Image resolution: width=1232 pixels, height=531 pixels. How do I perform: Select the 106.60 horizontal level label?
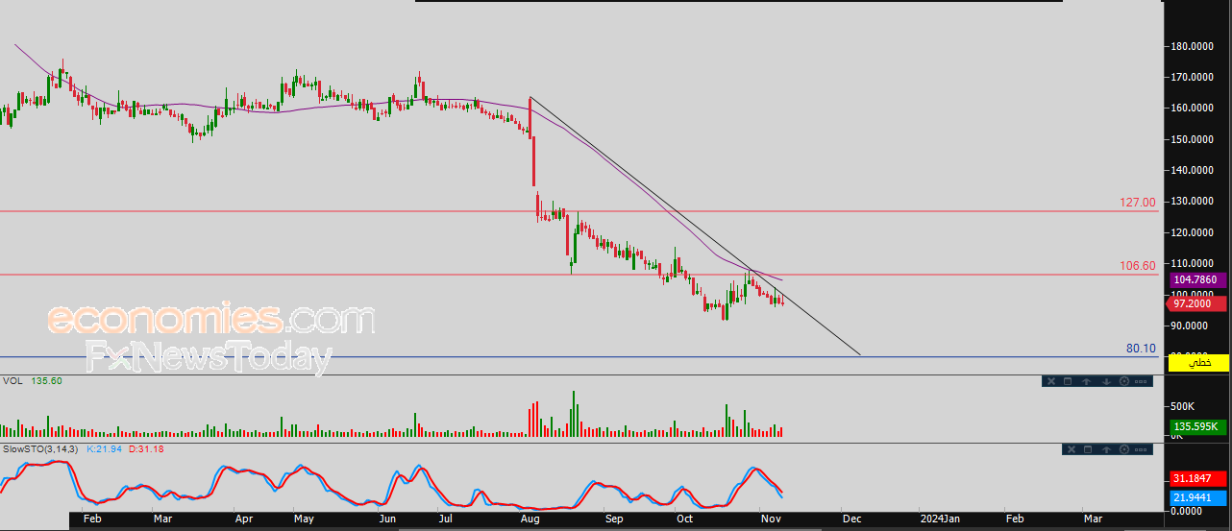[1137, 266]
